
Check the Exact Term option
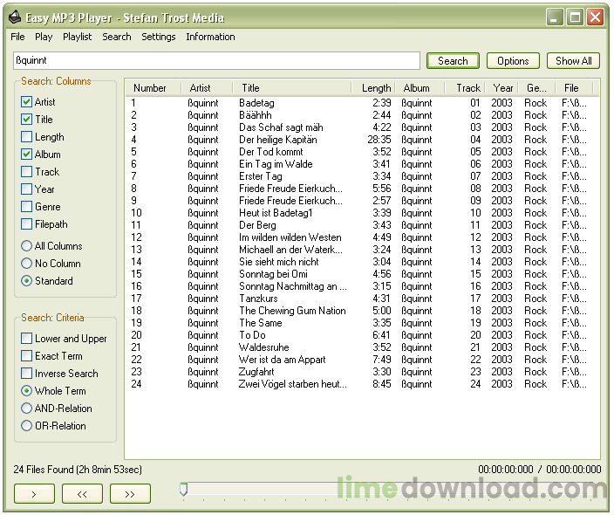pyautogui.click(x=27, y=356)
